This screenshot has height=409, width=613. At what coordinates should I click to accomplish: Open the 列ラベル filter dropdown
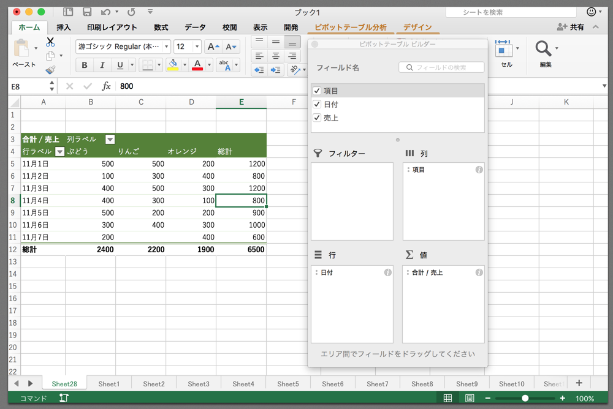110,140
